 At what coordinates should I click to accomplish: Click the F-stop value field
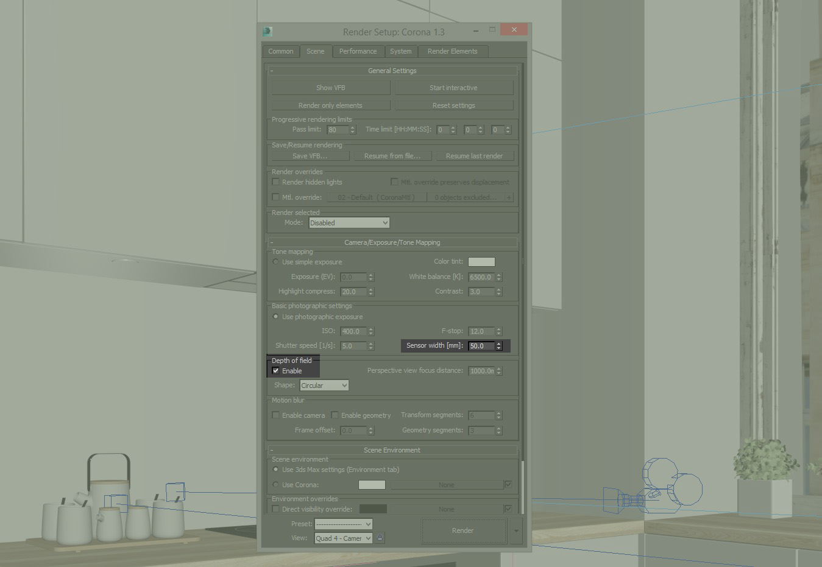(481, 331)
